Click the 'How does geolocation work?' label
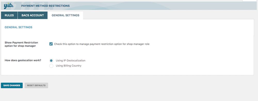The height and width of the screenshot is (101, 258). click(23, 60)
